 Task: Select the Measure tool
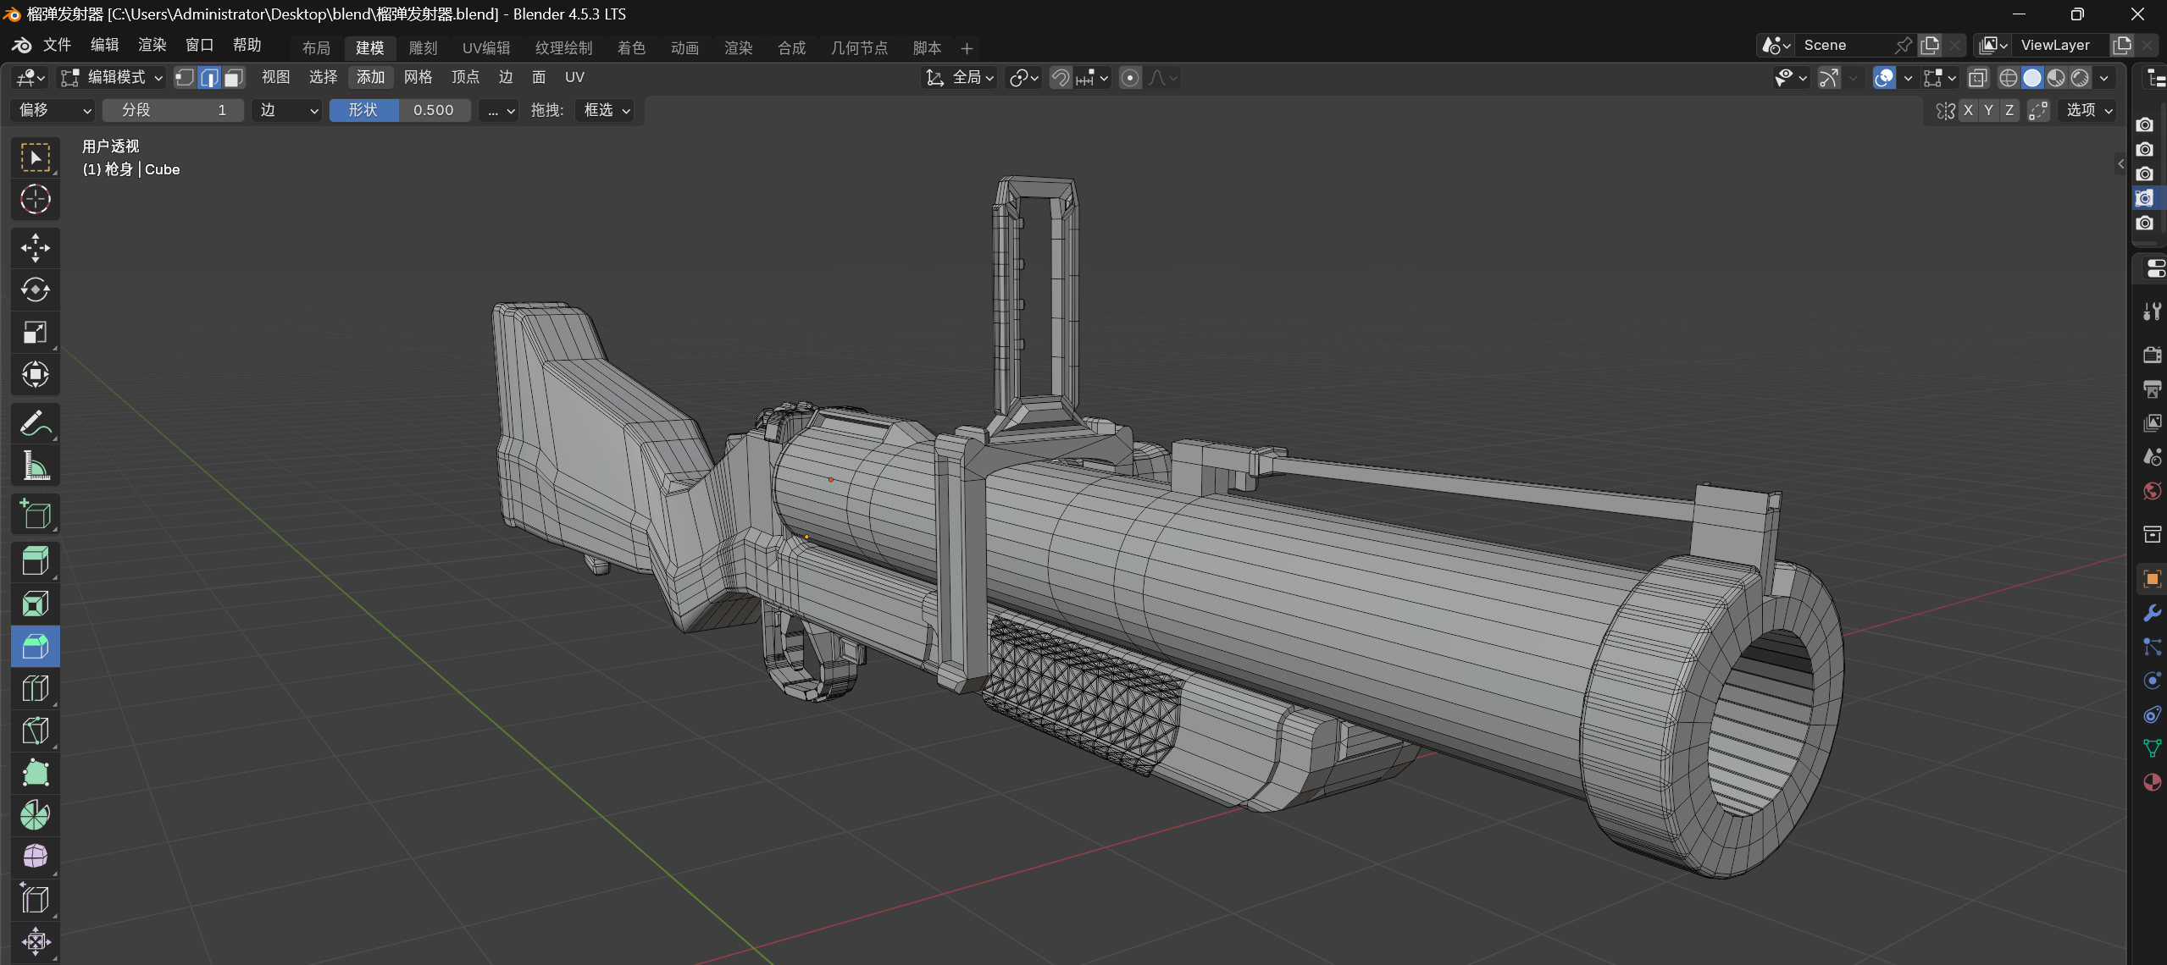click(x=35, y=466)
